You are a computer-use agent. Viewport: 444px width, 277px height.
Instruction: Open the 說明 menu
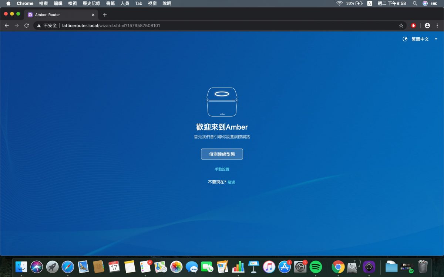pos(167,3)
